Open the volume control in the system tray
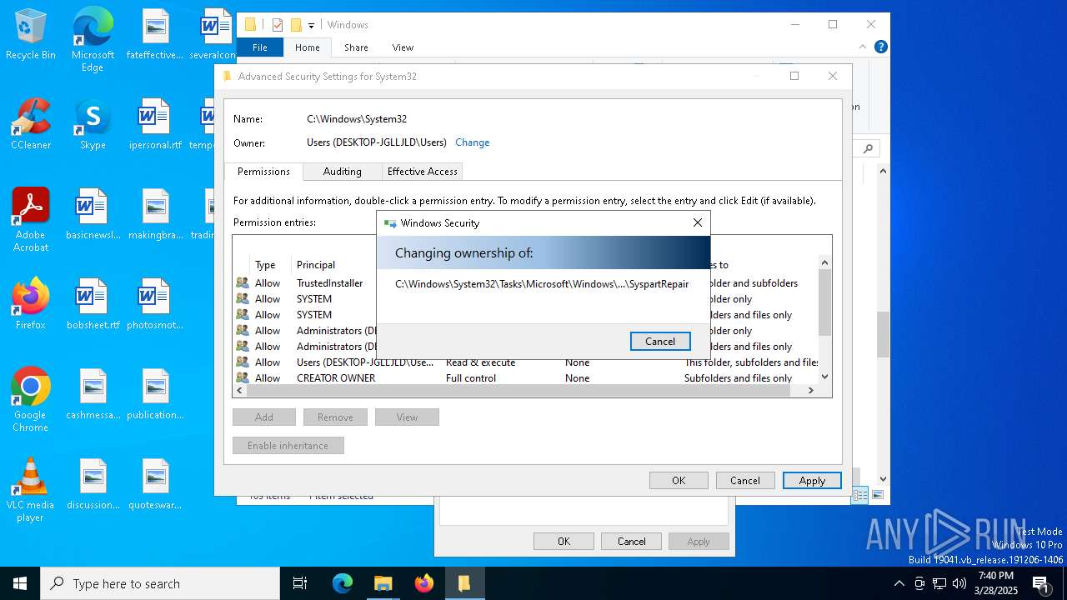 point(959,583)
